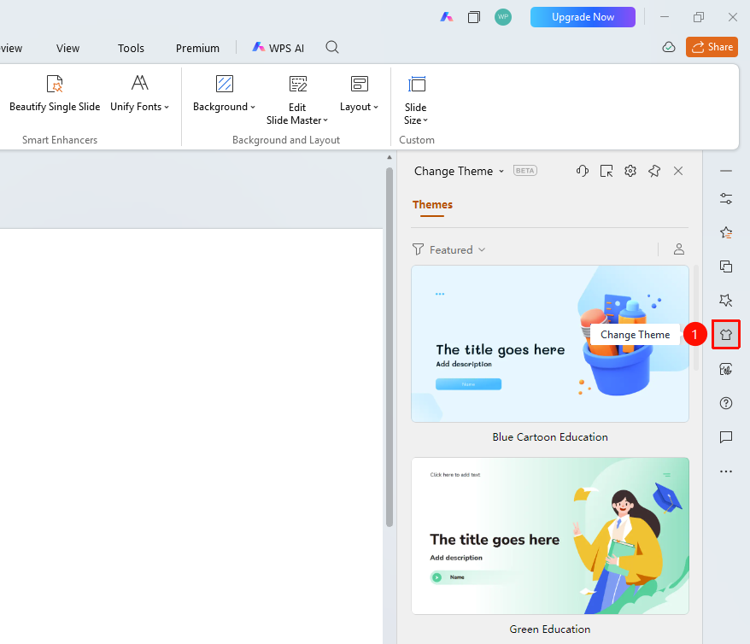The width and height of the screenshot is (750, 644).
Task: Click the sidebar sparkle star icon
Action: 725,301
